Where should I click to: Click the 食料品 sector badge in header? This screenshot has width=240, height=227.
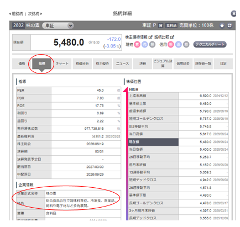pos(171,25)
